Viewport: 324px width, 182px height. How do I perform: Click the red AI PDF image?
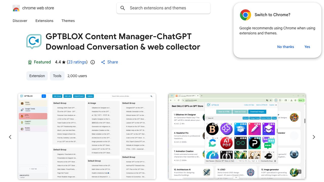point(226,143)
